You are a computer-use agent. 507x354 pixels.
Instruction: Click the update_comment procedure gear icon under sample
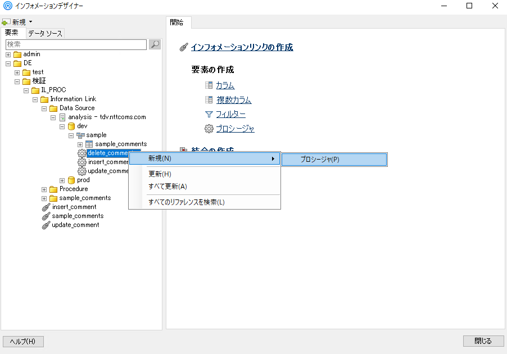(x=82, y=171)
